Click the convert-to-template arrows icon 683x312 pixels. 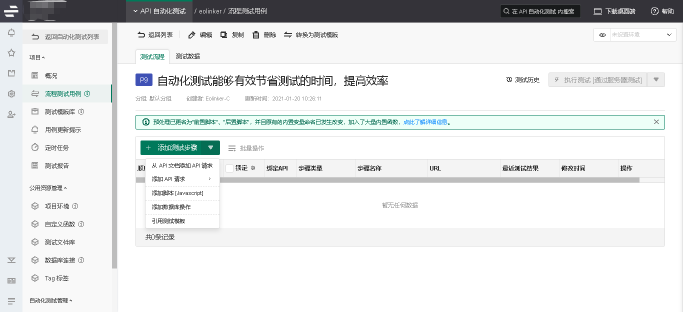288,35
